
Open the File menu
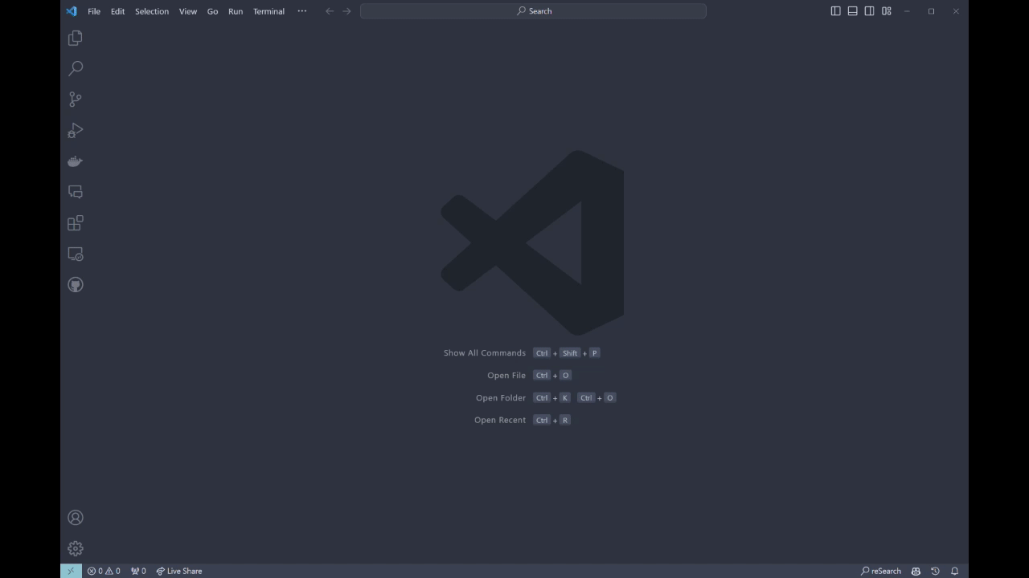(94, 11)
